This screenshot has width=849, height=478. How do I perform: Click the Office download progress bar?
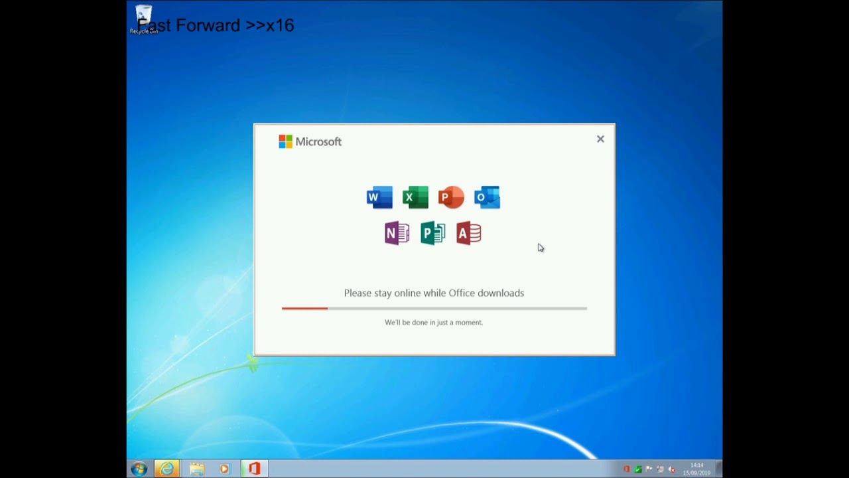(x=434, y=308)
